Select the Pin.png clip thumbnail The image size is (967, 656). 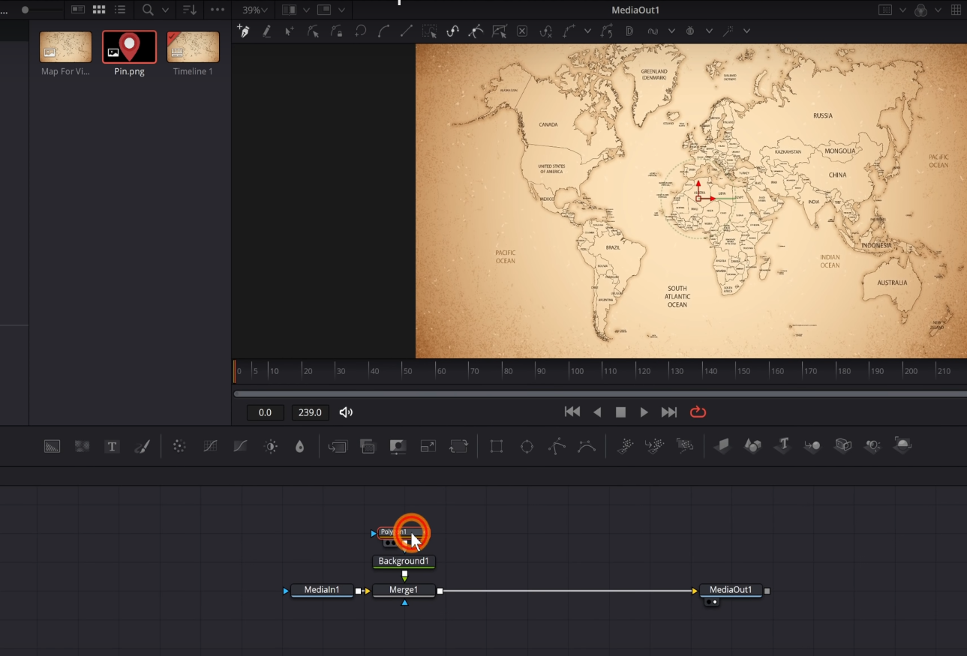click(x=129, y=47)
